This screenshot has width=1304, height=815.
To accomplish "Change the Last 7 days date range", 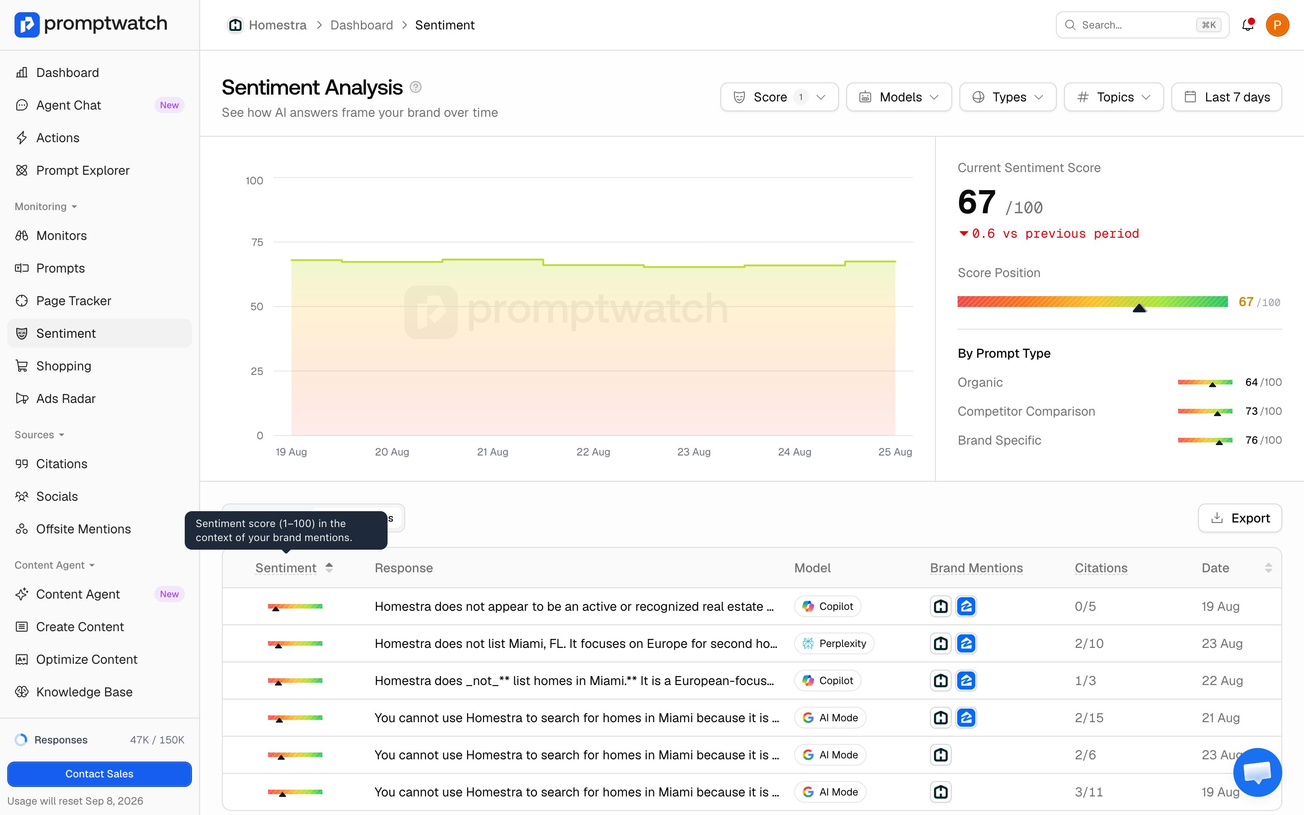I will click(x=1227, y=97).
